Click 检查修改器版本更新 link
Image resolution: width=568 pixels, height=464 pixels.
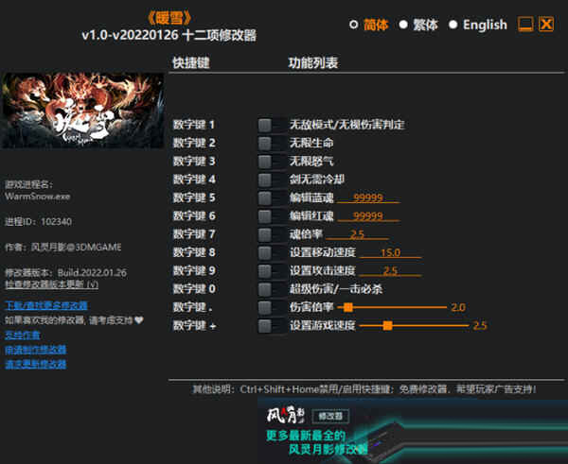point(46,284)
